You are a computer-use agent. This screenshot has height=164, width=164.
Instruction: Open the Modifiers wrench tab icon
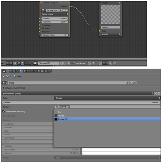(32, 71)
